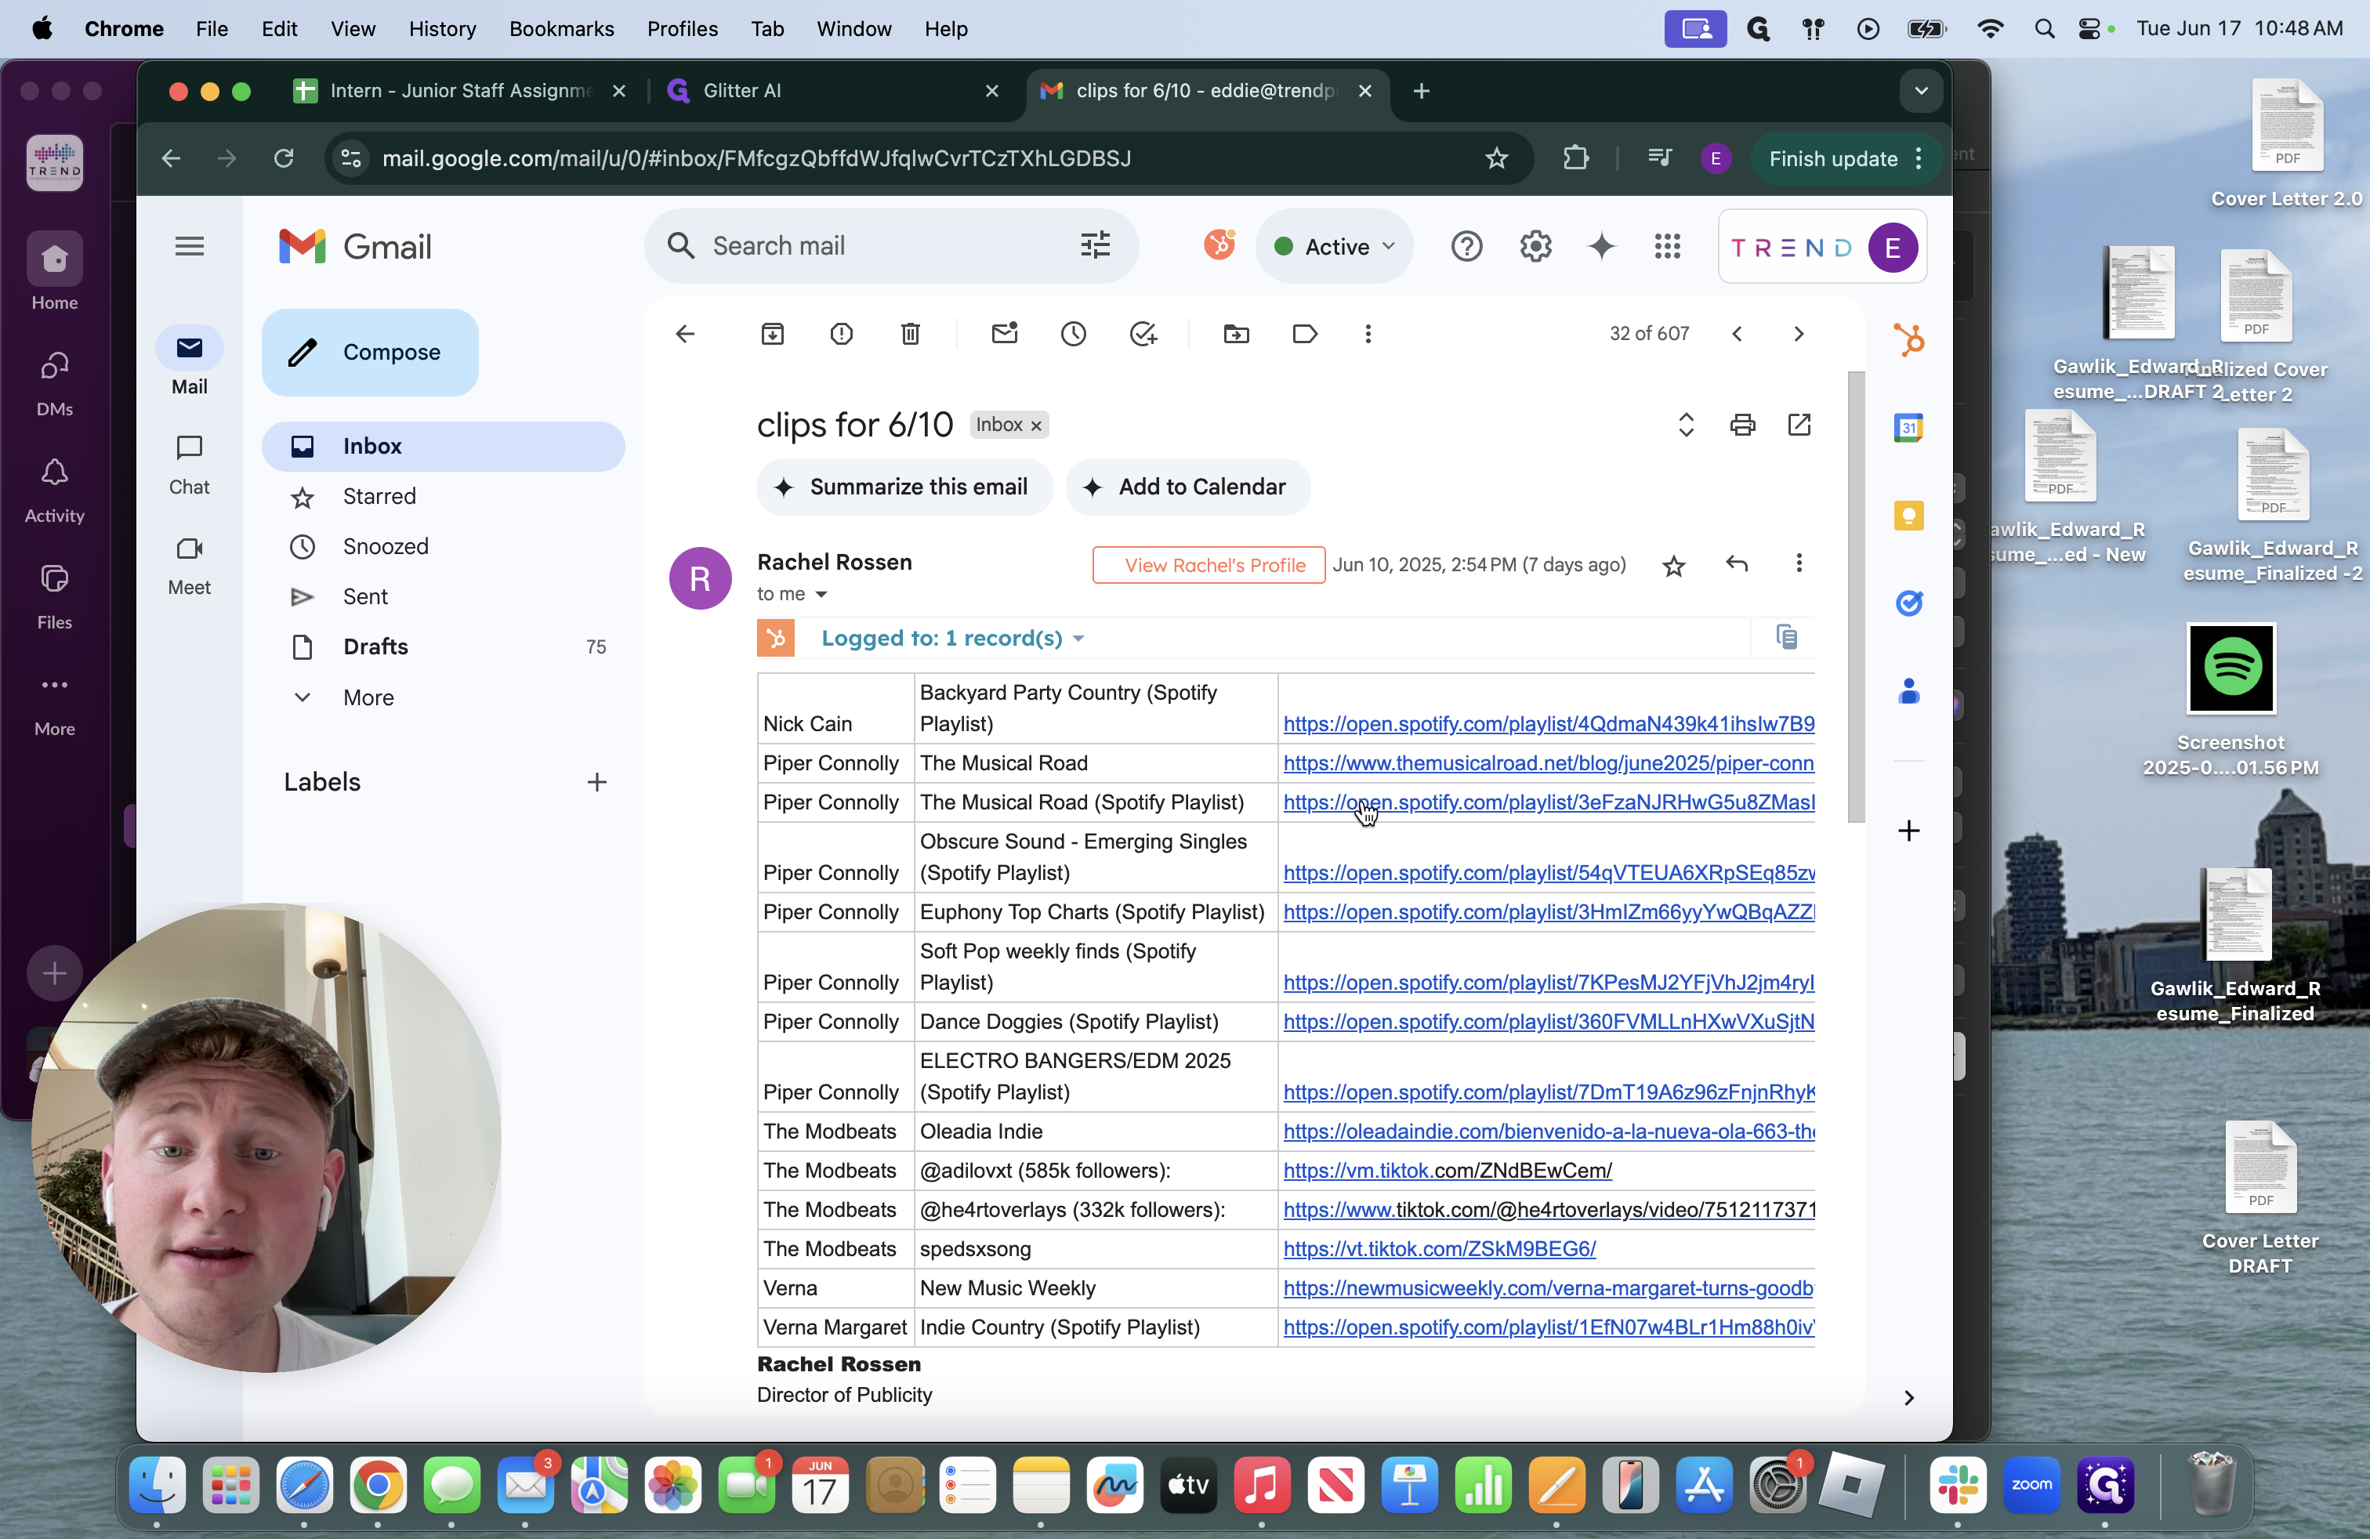2370x1539 pixels.
Task: Star Rachel Rossen's message
Action: click(1674, 567)
